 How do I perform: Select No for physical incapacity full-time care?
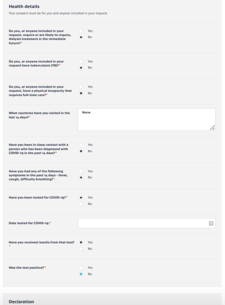pos(81,93)
